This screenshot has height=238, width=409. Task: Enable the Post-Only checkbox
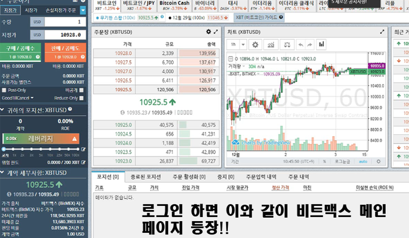(4, 90)
